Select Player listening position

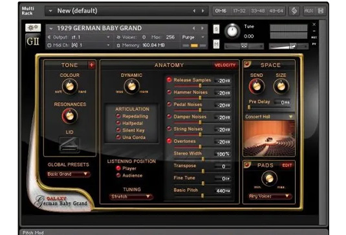pyautogui.click(x=118, y=168)
